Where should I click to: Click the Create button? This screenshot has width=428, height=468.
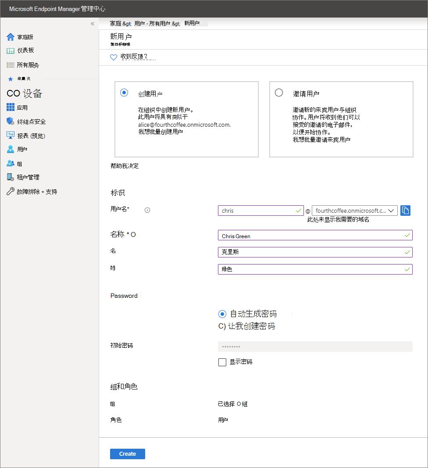(128, 454)
